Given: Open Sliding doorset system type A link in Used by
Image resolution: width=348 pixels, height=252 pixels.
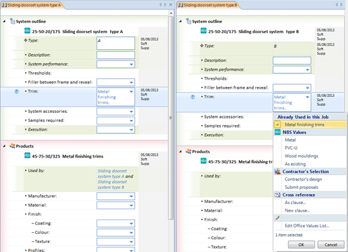Looking at the screenshot, I should click(112, 174).
